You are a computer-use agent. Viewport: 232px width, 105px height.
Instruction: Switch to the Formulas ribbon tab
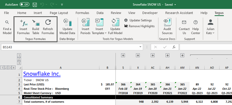(82, 13)
